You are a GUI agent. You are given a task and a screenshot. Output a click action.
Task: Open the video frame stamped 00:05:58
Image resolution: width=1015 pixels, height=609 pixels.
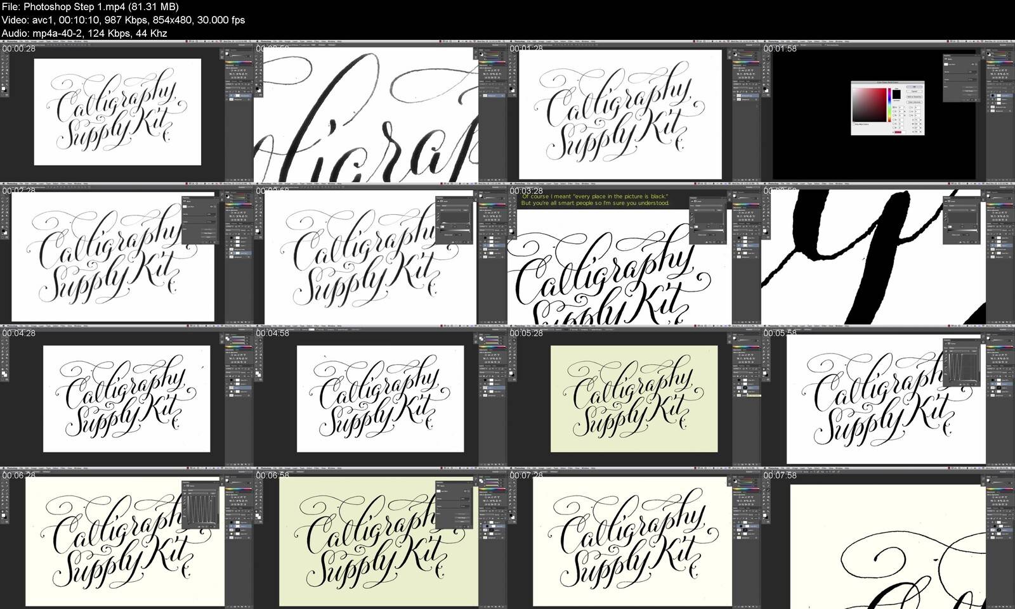(888, 396)
